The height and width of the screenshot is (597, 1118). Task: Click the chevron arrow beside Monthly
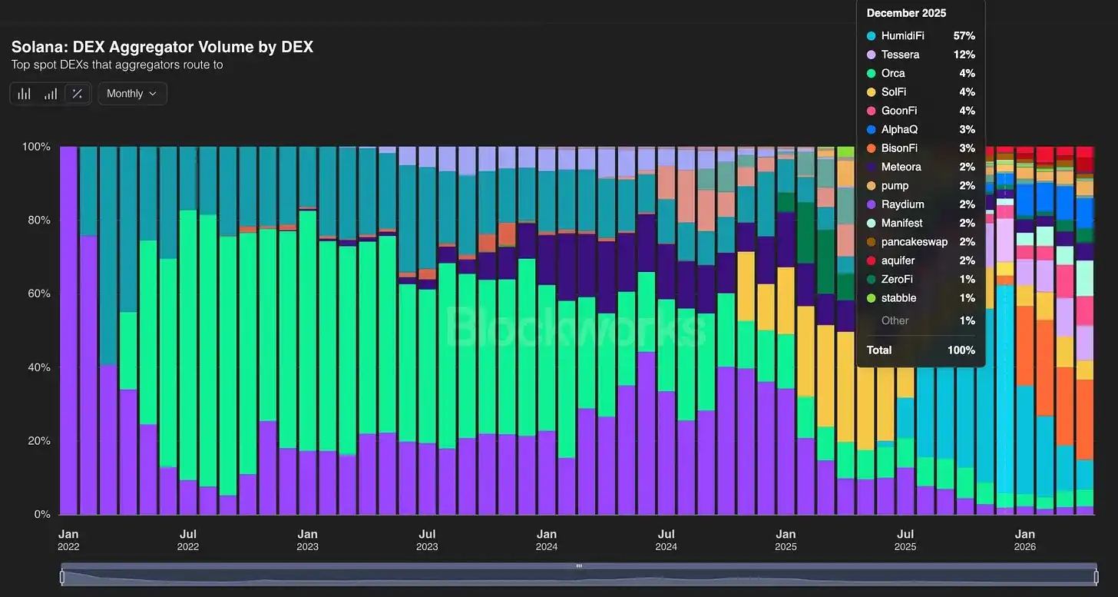pyautogui.click(x=153, y=94)
